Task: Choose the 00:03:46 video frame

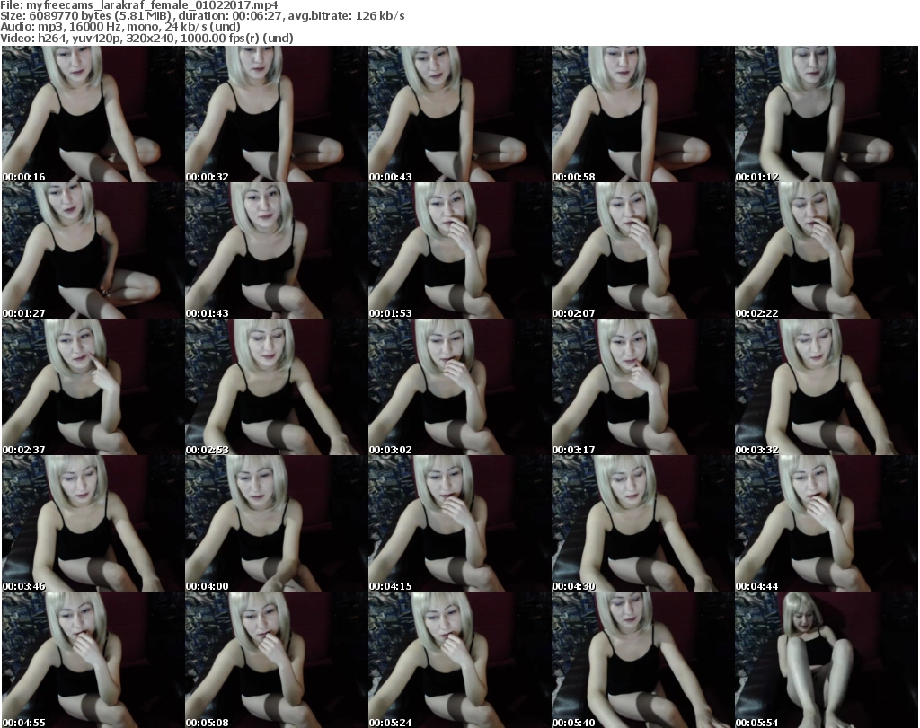Action: pos(93,523)
